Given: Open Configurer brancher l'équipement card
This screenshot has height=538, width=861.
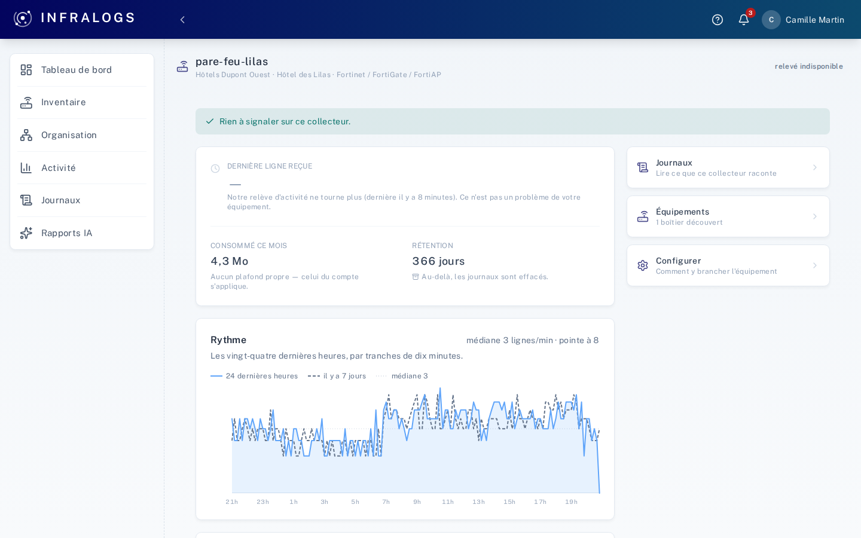Looking at the screenshot, I should 728,265.
